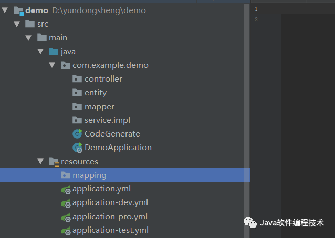335x238 pixels.
Task: Click the DemoApplication Spring Boot class icon
Action: click(77, 148)
